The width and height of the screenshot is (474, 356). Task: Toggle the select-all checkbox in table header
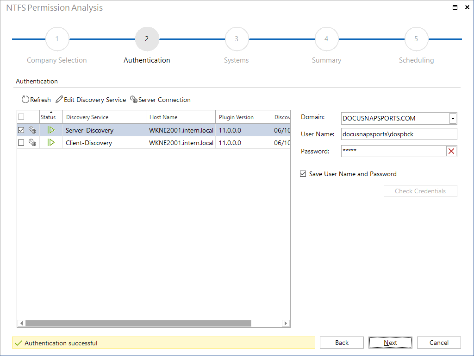tap(21, 117)
